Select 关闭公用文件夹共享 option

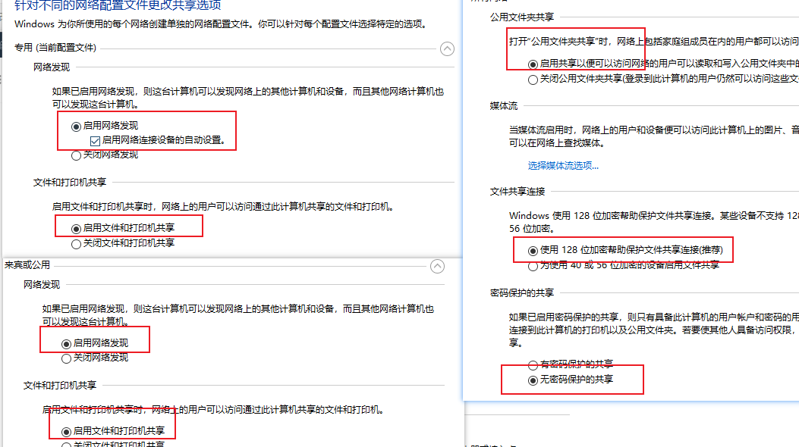click(533, 80)
